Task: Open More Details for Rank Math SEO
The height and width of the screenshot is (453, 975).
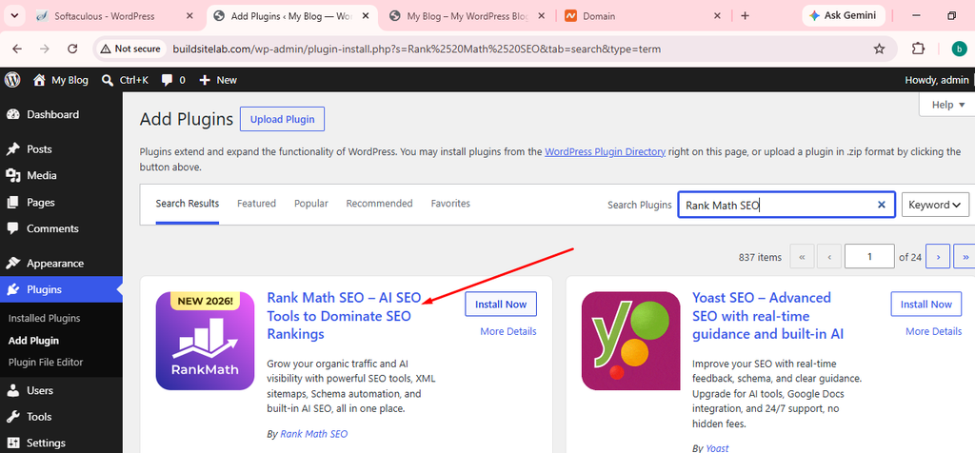Action: [x=508, y=332]
